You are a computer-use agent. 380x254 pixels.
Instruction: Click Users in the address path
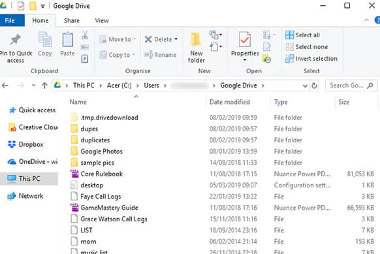[x=151, y=86]
